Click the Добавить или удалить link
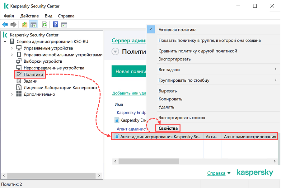The image size is (281, 188). (x=129, y=93)
